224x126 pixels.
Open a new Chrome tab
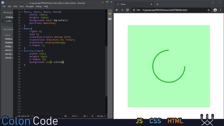(157, 4)
